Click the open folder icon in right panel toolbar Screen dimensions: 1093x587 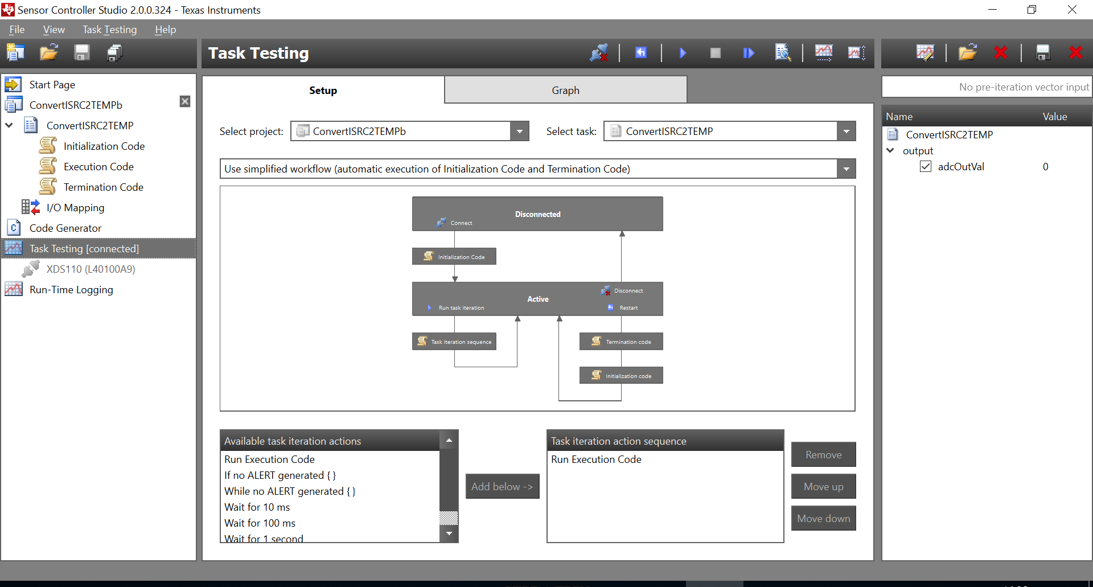(968, 53)
